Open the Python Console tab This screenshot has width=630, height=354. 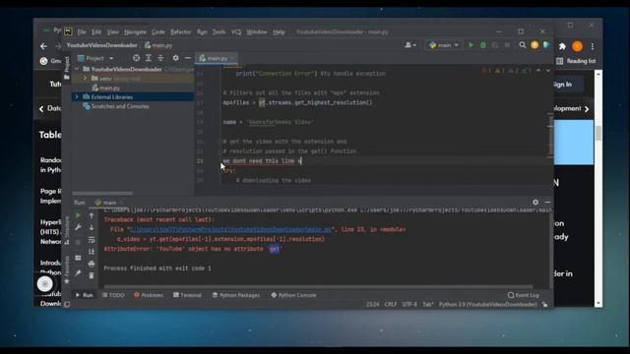293,295
